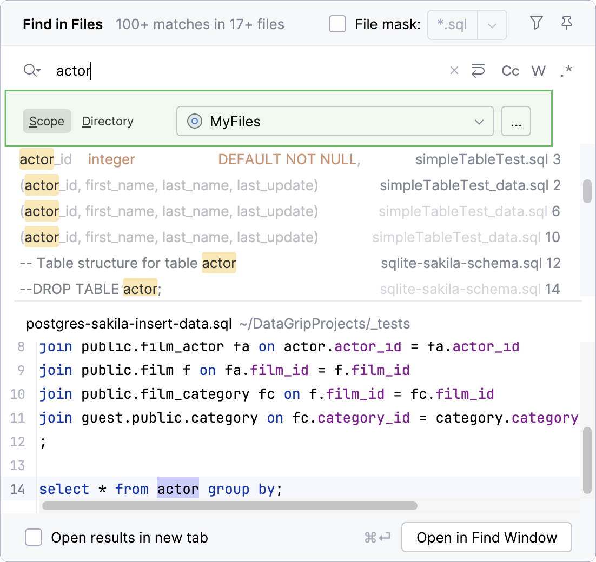Enable the File mask checkbox

coord(337,24)
